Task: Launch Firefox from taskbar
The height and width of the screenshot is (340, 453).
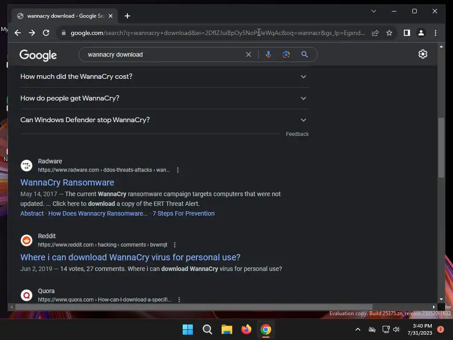Action: [246, 329]
